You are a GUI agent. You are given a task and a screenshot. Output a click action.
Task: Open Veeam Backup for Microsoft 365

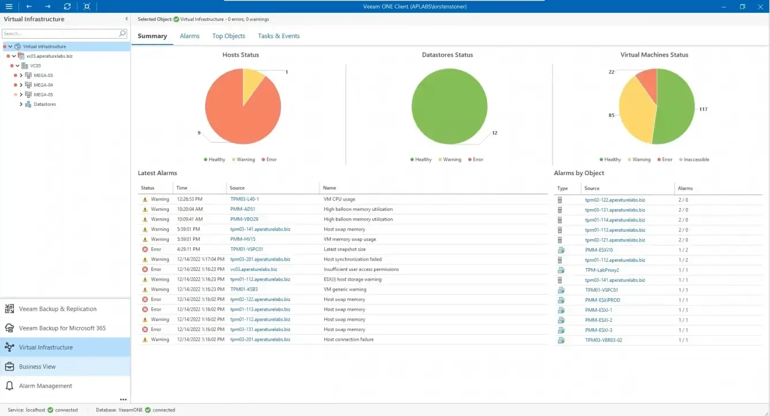(x=62, y=328)
